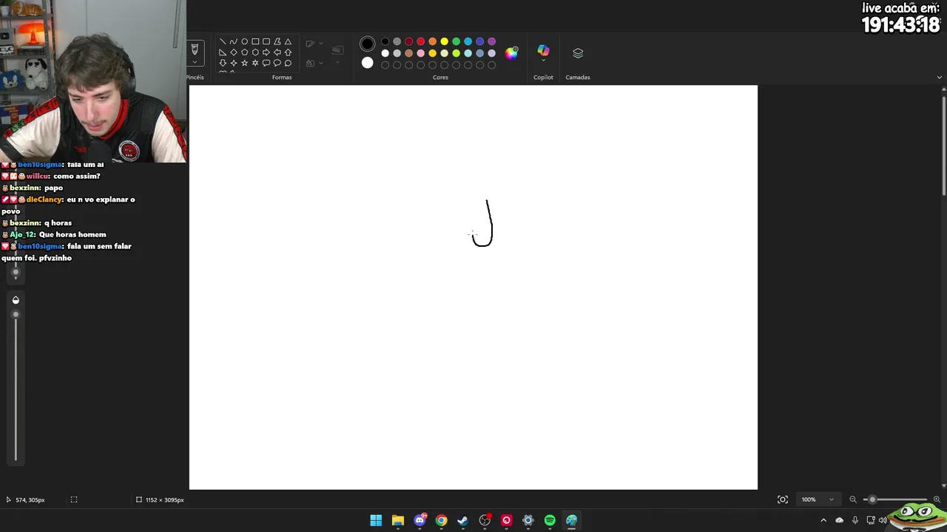Pick the pink color swatch
This screenshot has width=947, height=532.
point(421,53)
